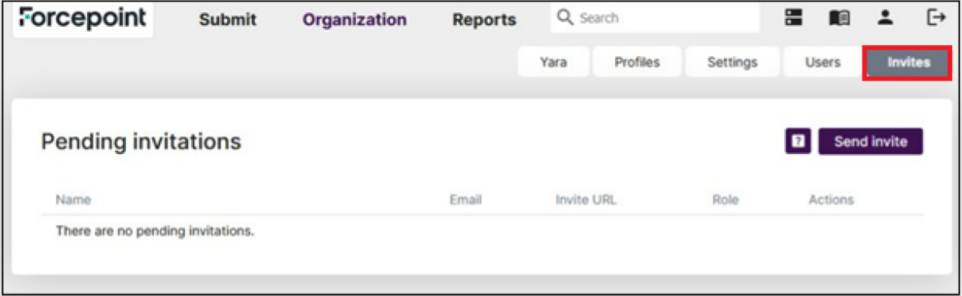Open the user account profile icon

[885, 18]
